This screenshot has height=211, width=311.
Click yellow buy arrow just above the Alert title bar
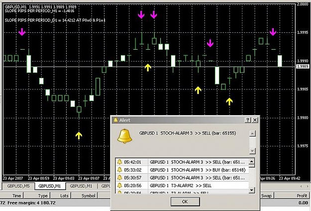[x=229, y=102]
